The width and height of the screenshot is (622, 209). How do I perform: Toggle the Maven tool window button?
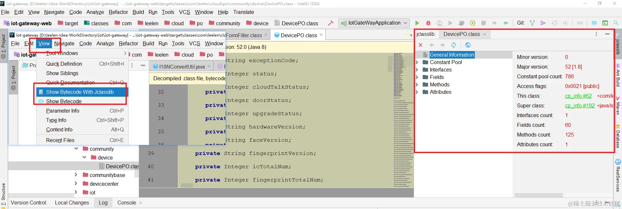[618, 105]
